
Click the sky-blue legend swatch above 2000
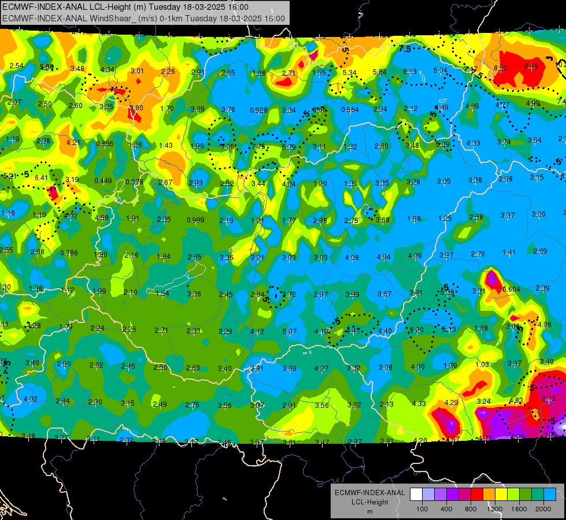click(550, 495)
